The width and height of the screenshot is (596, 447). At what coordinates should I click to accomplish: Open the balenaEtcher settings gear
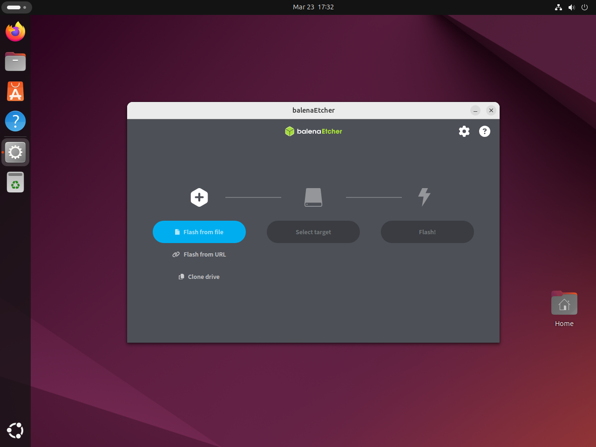pos(464,131)
